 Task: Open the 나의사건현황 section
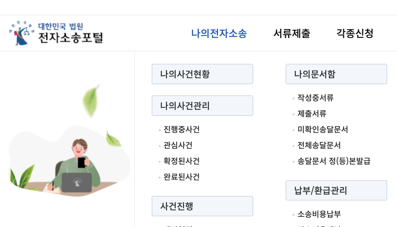point(202,74)
